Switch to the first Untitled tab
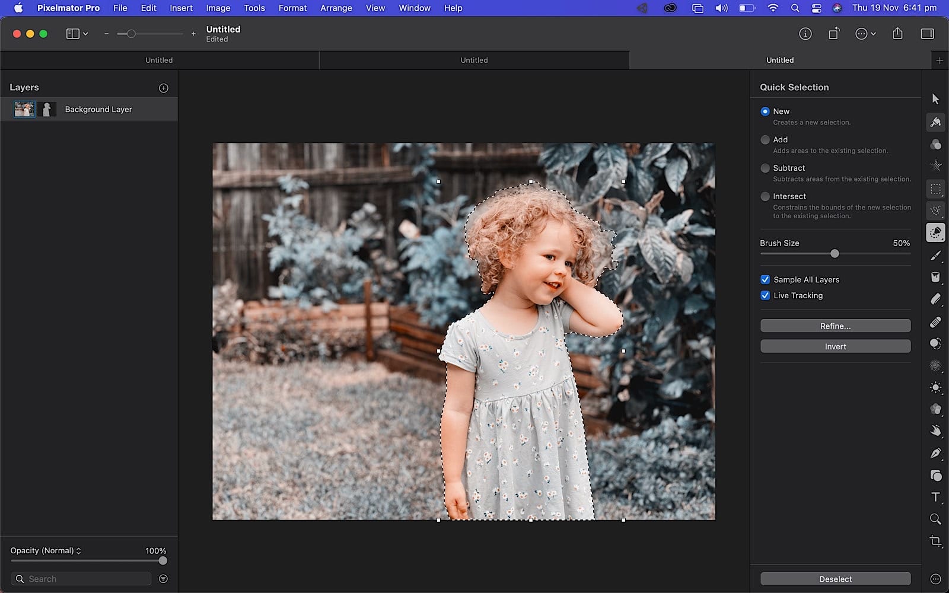 pos(159,60)
